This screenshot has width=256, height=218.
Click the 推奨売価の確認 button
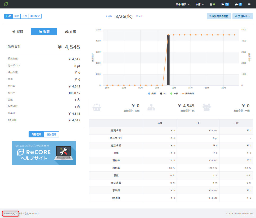click(219, 16)
